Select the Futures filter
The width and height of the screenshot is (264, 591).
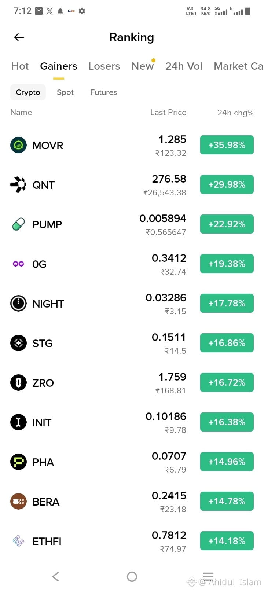pos(103,92)
